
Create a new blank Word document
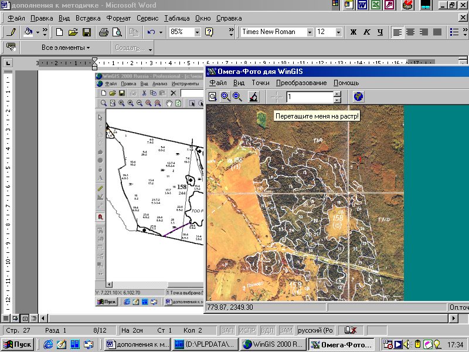click(x=59, y=32)
